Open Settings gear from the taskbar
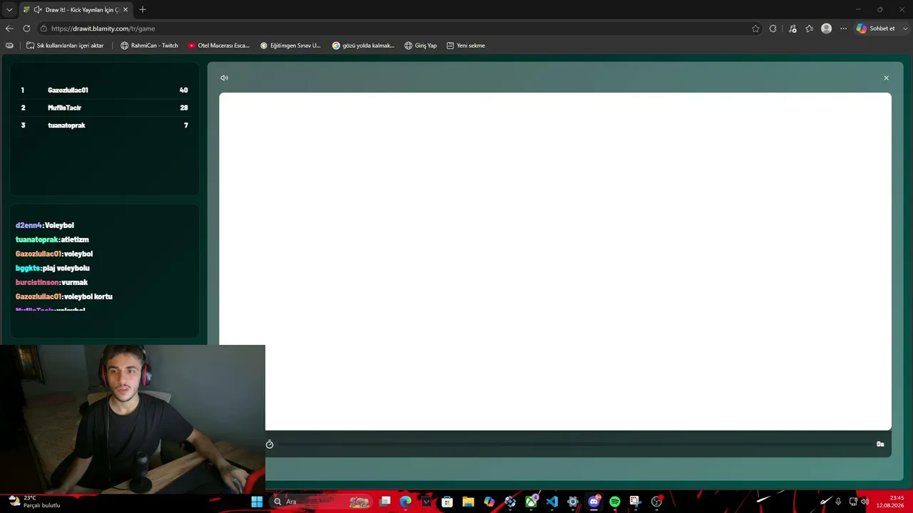Image resolution: width=913 pixels, height=513 pixels. tap(573, 502)
